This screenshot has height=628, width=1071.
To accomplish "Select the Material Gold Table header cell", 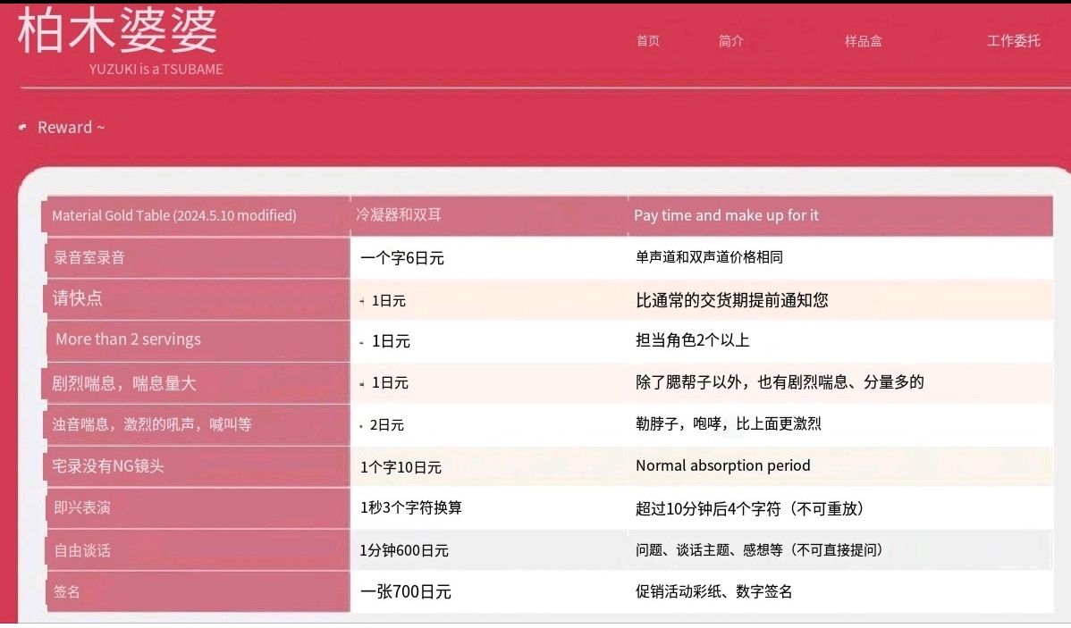I will 175,215.
